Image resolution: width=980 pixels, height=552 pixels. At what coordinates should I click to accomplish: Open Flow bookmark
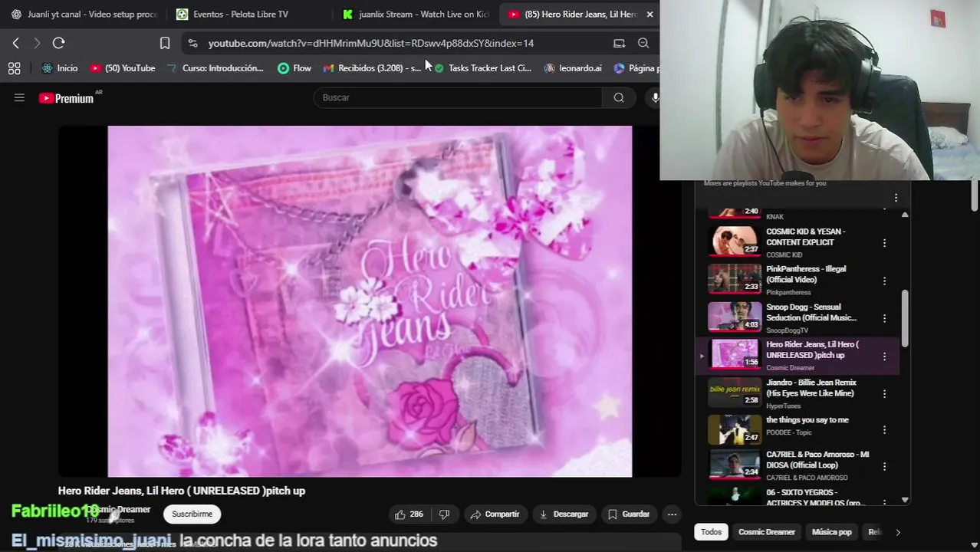294,68
